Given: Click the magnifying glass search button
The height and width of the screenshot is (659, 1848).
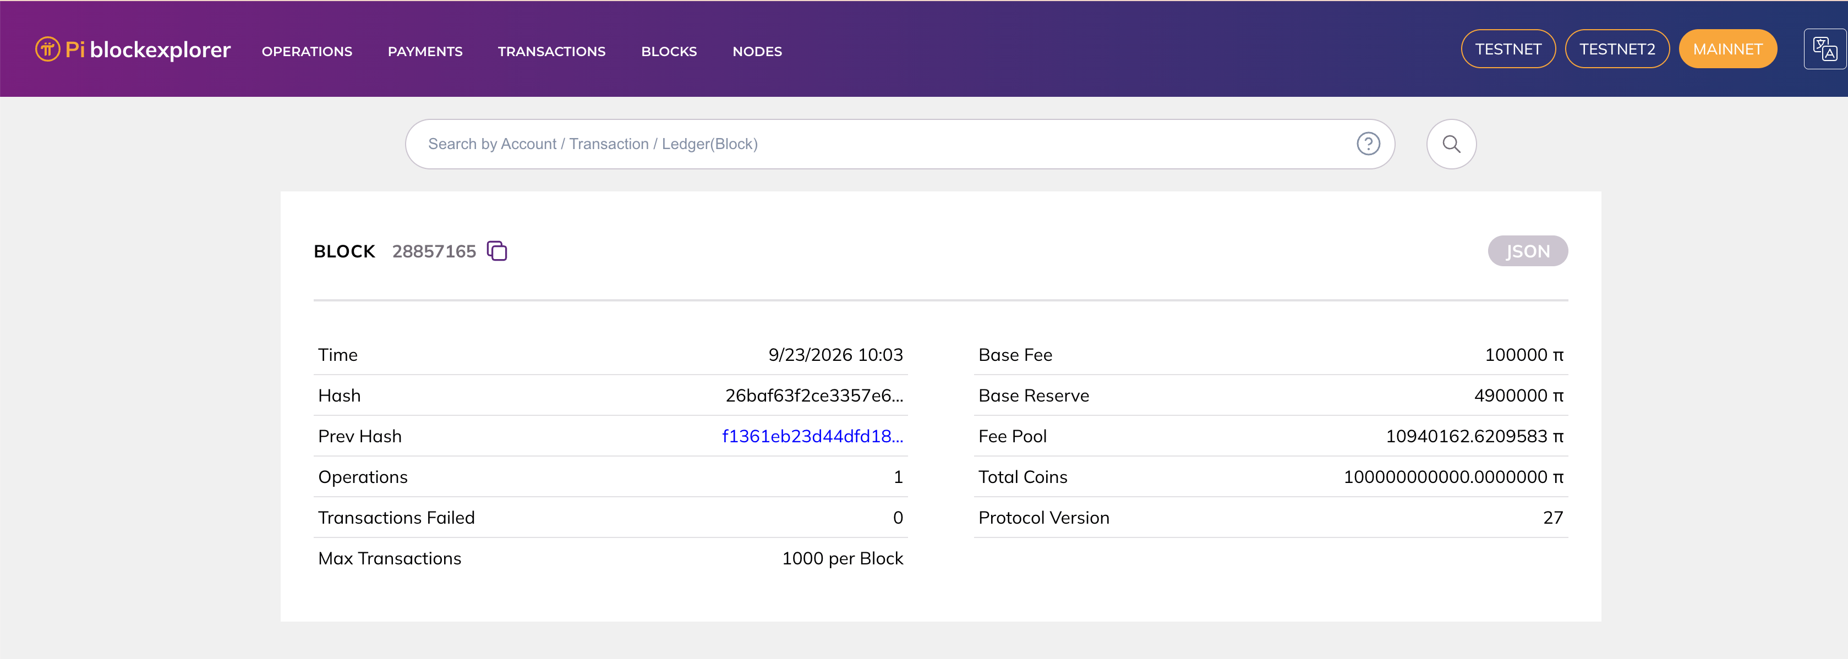Looking at the screenshot, I should 1451,144.
